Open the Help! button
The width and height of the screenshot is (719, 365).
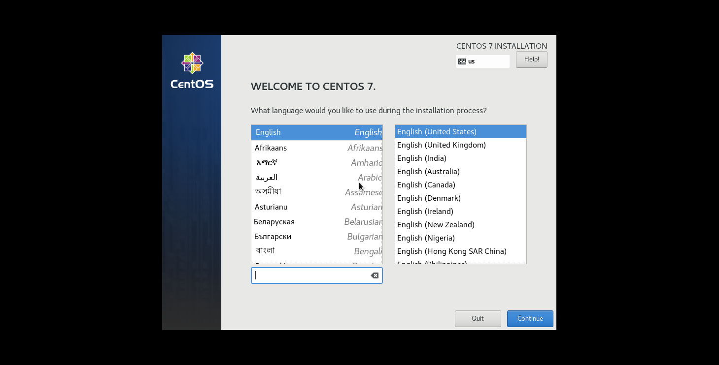pyautogui.click(x=531, y=60)
